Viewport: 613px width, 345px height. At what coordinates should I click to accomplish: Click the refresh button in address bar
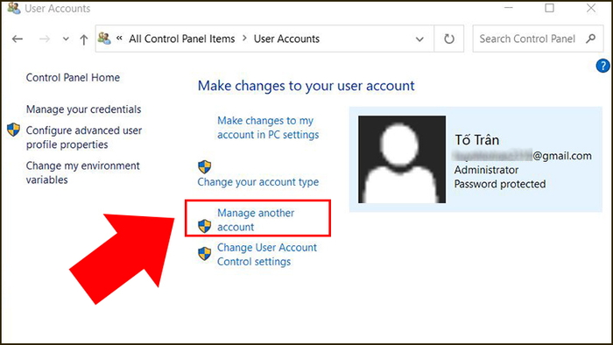448,39
